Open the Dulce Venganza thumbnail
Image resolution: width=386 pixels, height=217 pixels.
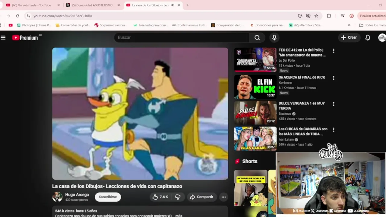[x=255, y=113]
